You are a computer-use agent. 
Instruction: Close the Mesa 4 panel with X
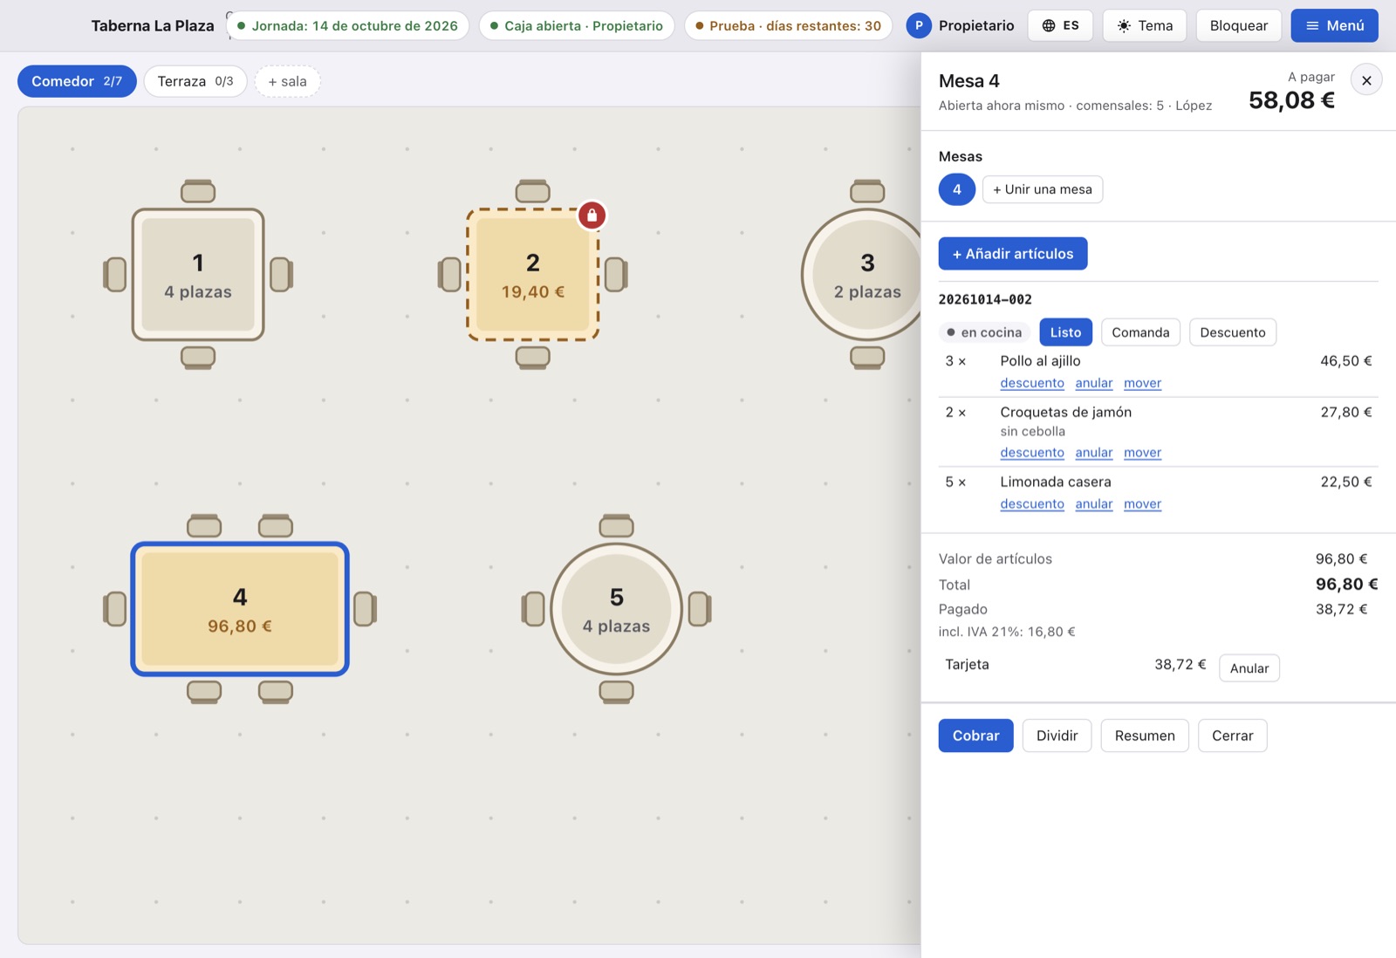[x=1366, y=80]
